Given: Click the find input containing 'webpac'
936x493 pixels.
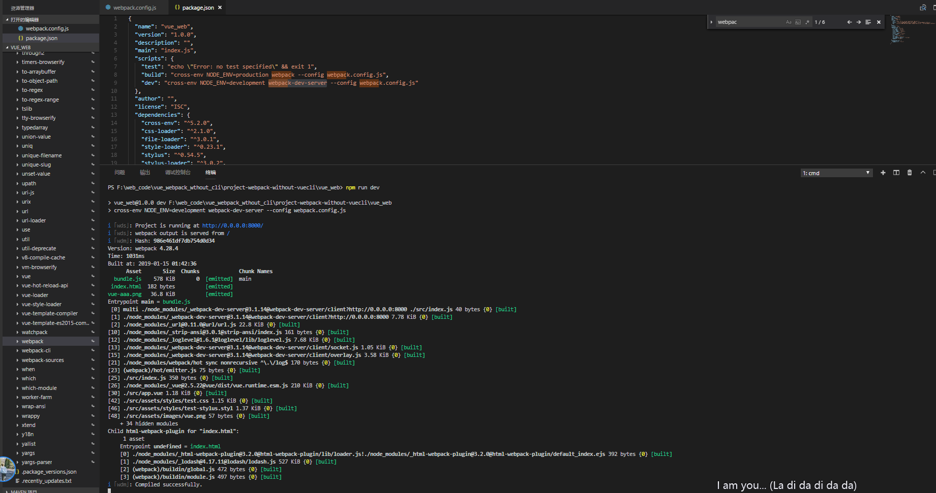Looking at the screenshot, I should click(x=748, y=22).
